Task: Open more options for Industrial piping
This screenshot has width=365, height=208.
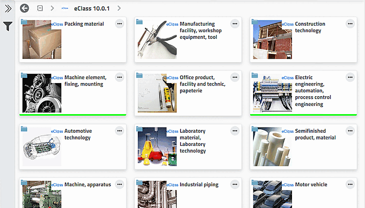Action: tap(235, 185)
